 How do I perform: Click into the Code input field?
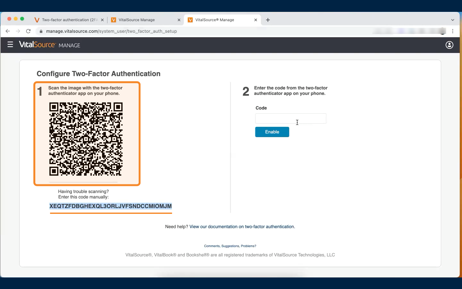pyautogui.click(x=291, y=118)
